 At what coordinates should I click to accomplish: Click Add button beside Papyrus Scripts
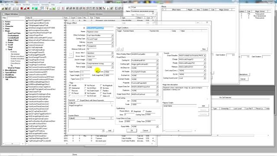(203, 106)
